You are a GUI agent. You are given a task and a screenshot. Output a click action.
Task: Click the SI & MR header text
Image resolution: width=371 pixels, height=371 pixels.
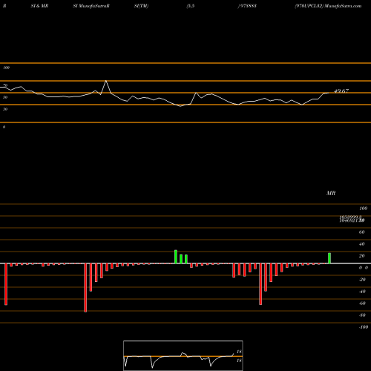point(39,6)
